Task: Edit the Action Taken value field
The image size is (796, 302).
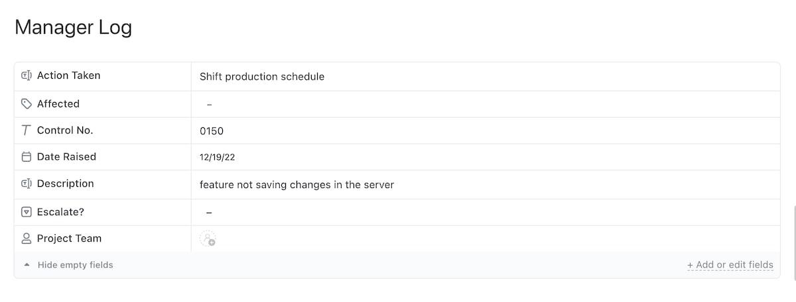Action: click(x=262, y=77)
